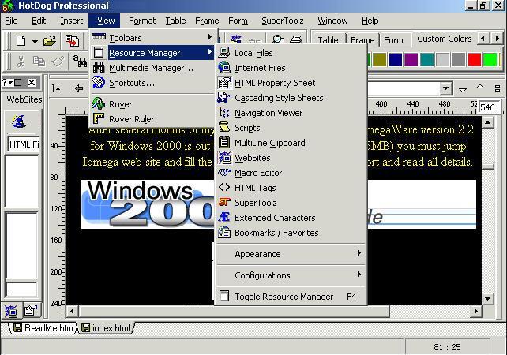
Task: Click the Cut scissors icon
Action: 21,61
